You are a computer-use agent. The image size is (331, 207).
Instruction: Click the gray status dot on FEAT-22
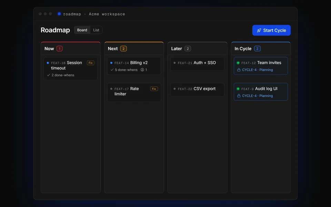pyautogui.click(x=174, y=89)
